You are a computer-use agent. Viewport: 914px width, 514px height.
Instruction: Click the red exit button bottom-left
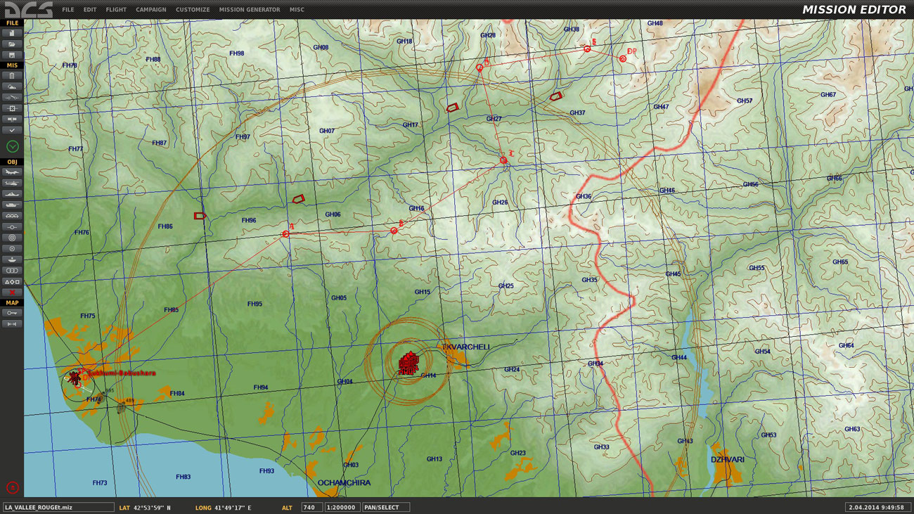12,487
